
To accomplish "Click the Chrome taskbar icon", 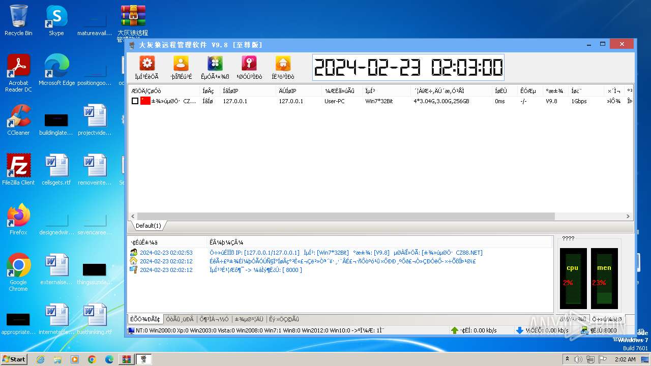I will point(92,359).
